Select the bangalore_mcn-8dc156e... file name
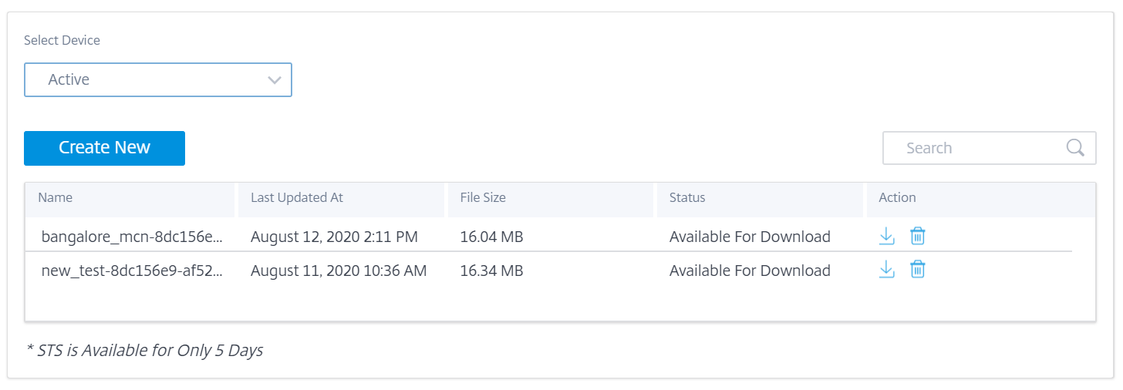Image resolution: width=1123 pixels, height=390 pixels. [x=132, y=237]
